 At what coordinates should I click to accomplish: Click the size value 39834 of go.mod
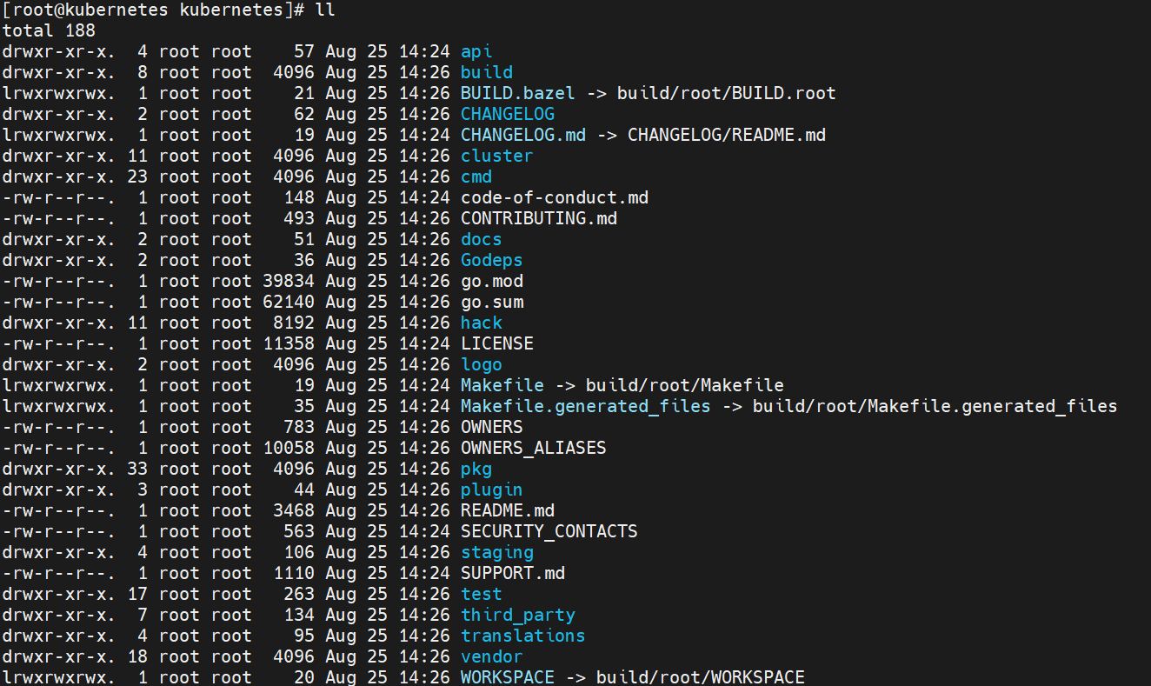[289, 281]
